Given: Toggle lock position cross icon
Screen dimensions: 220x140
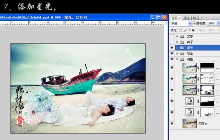Looking at the screenshot, I should click(189, 30).
